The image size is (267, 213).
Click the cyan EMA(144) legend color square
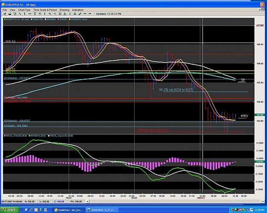(x=32, y=19)
